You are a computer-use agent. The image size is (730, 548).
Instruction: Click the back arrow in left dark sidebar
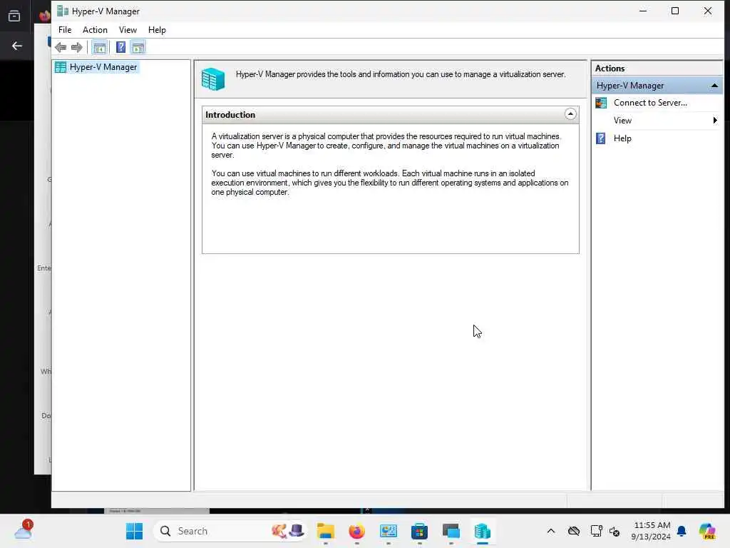pyautogui.click(x=17, y=46)
